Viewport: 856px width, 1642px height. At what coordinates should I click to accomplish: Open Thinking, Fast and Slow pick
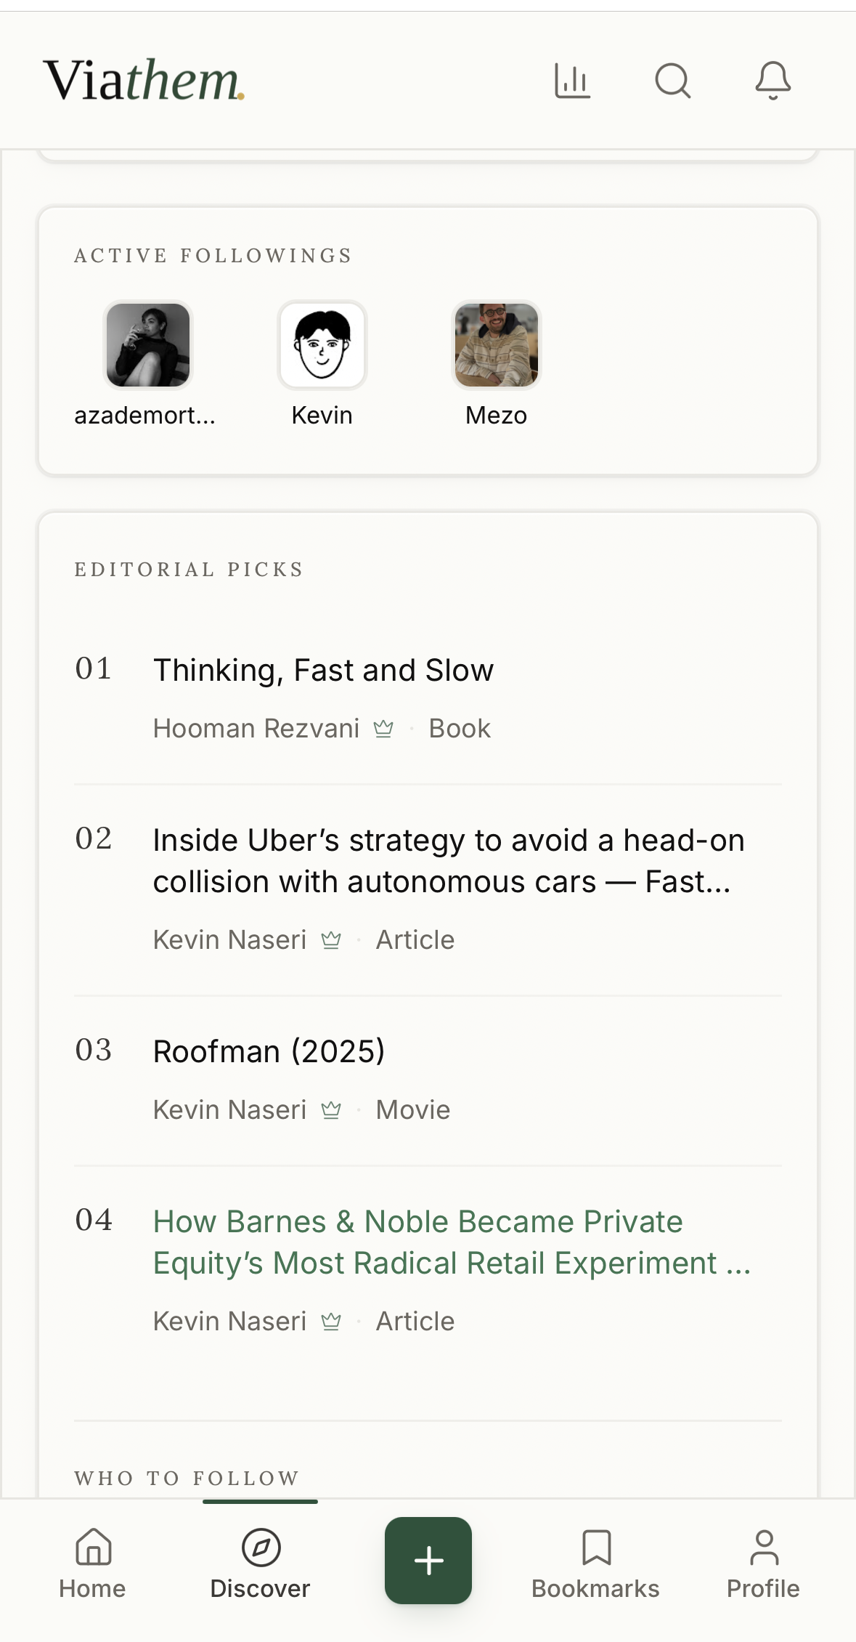[324, 670]
